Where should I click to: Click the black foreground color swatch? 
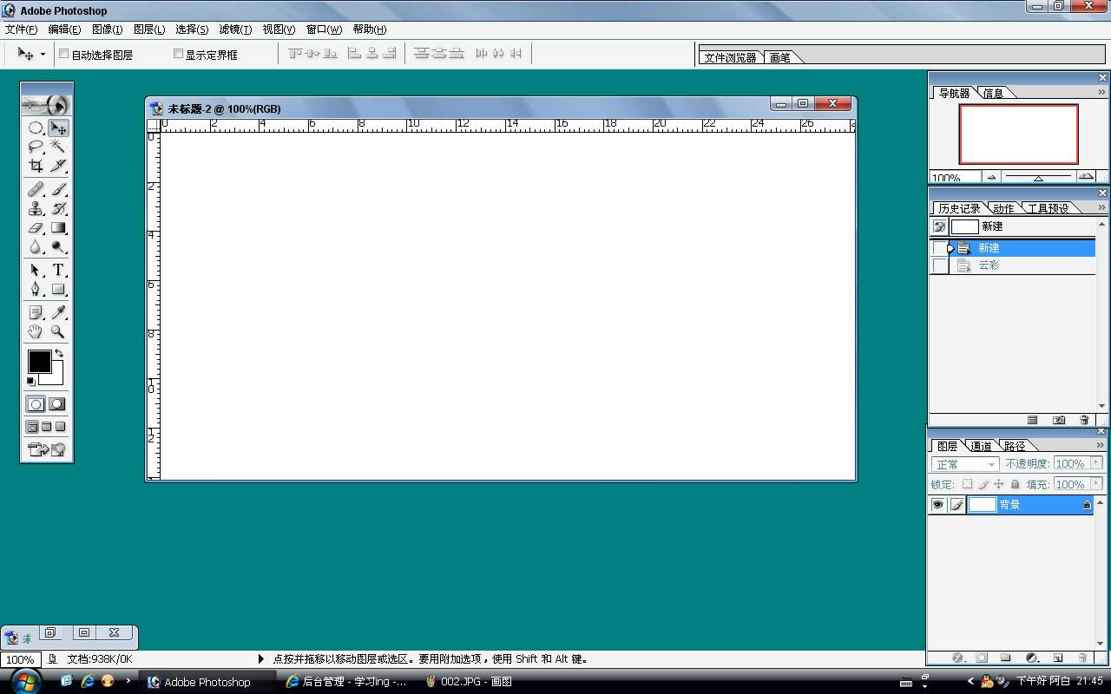click(x=38, y=361)
